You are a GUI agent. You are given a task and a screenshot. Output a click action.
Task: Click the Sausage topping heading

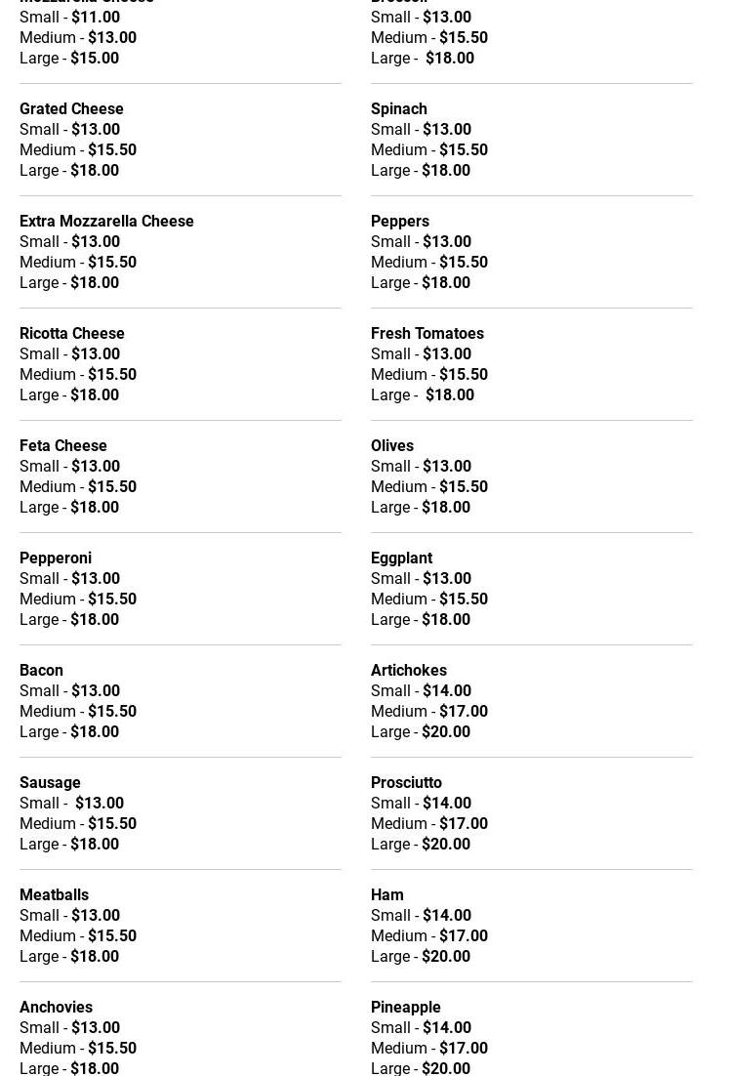pyautogui.click(x=50, y=782)
